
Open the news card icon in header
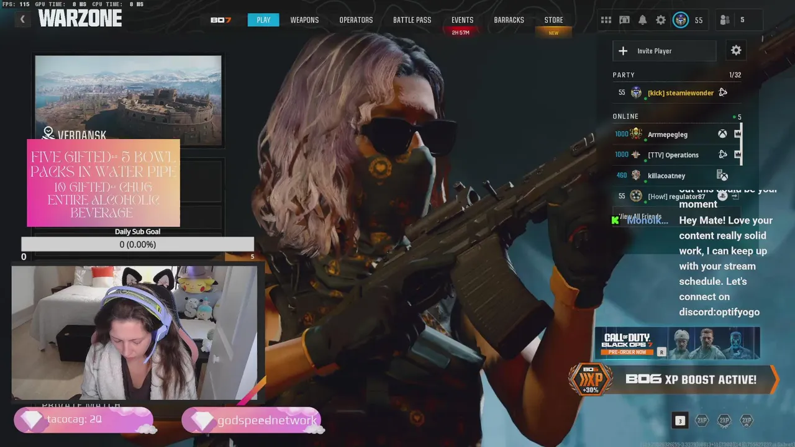[x=624, y=20]
